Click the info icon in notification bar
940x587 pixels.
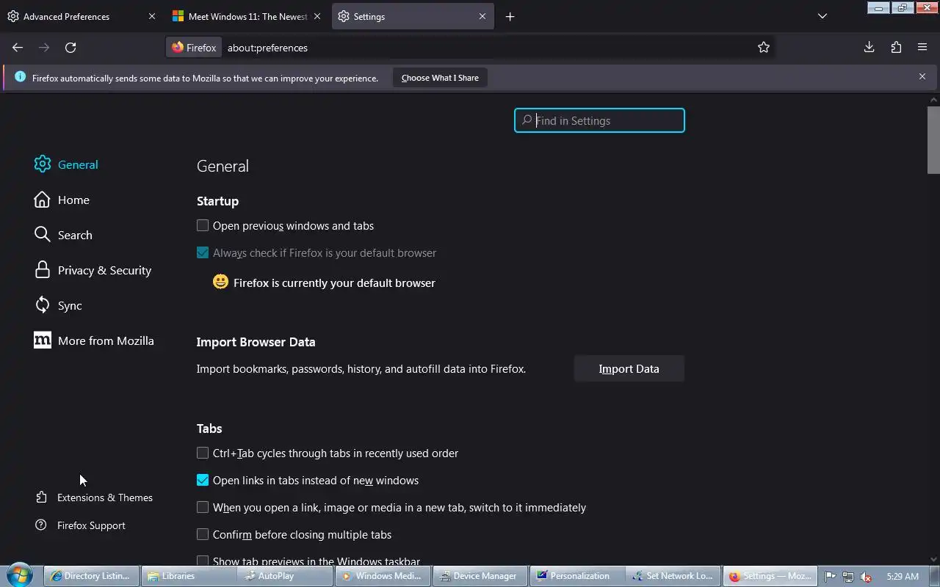(x=20, y=77)
